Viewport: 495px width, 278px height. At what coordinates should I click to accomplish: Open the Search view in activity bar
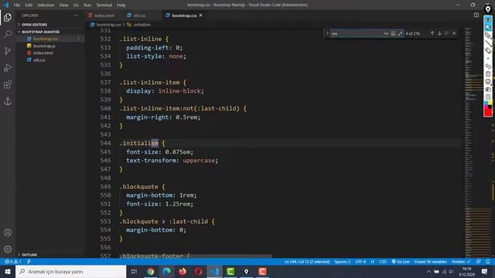coord(8,34)
